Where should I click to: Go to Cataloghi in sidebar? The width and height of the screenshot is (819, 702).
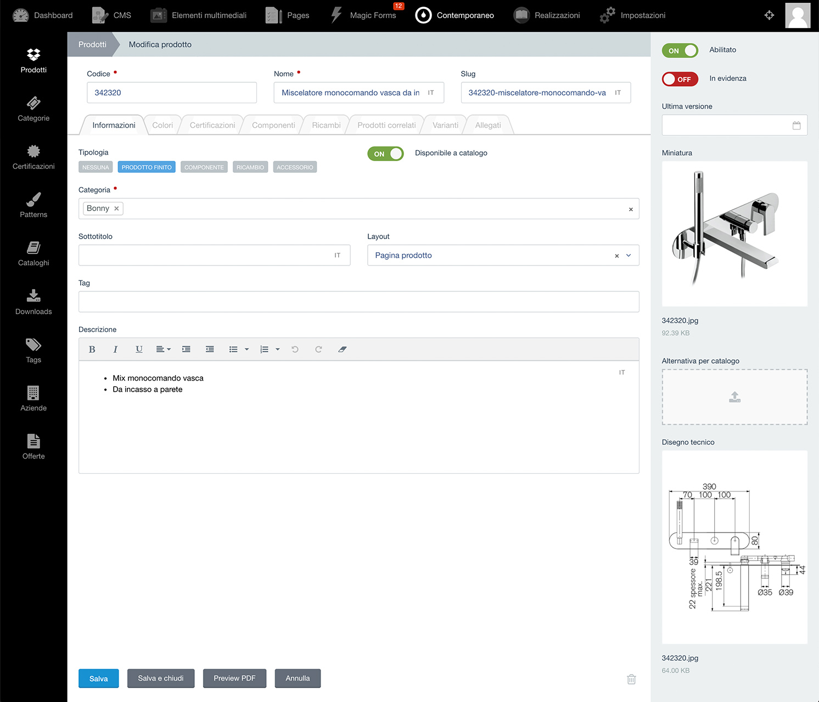pyautogui.click(x=33, y=254)
